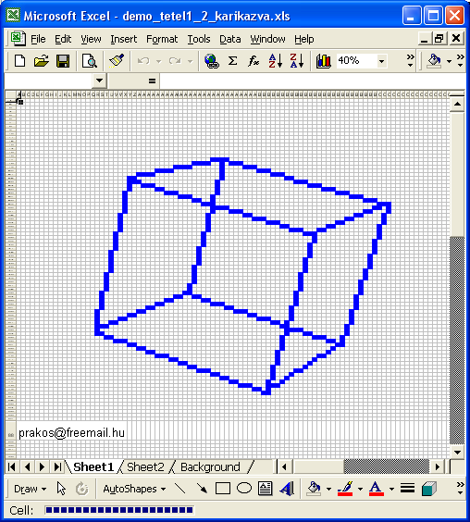
Task: Sort ascending with A-Z icon
Action: pyautogui.click(x=276, y=61)
